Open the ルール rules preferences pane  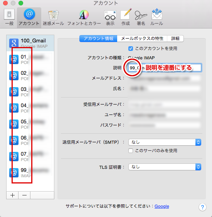pos(156,17)
